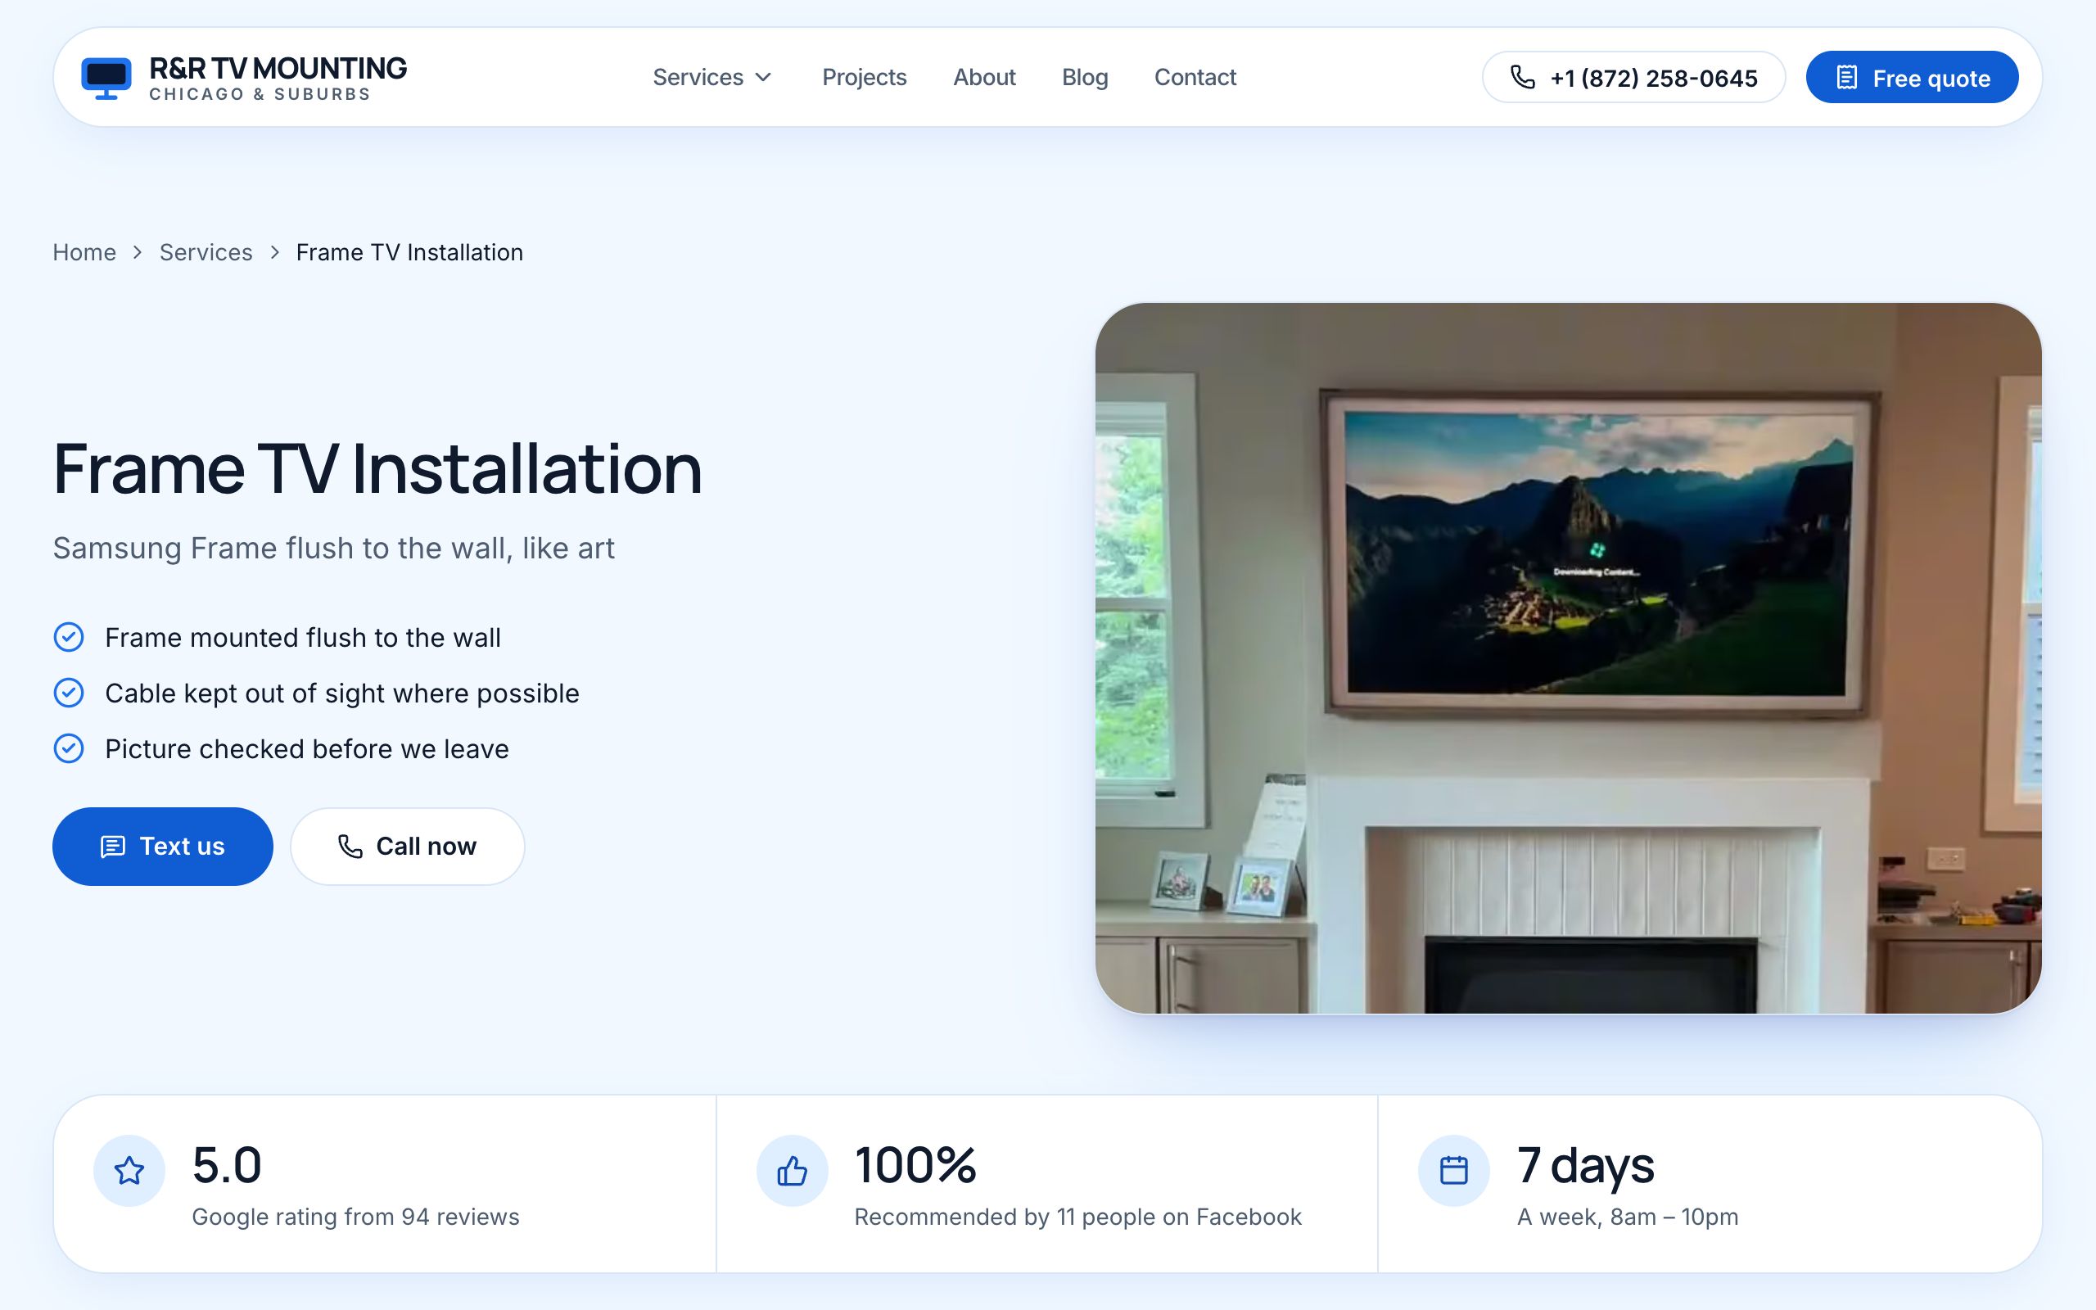Click the checkmark icon by 'Picture checked'
Viewport: 2096px width, 1310px height.
point(69,748)
